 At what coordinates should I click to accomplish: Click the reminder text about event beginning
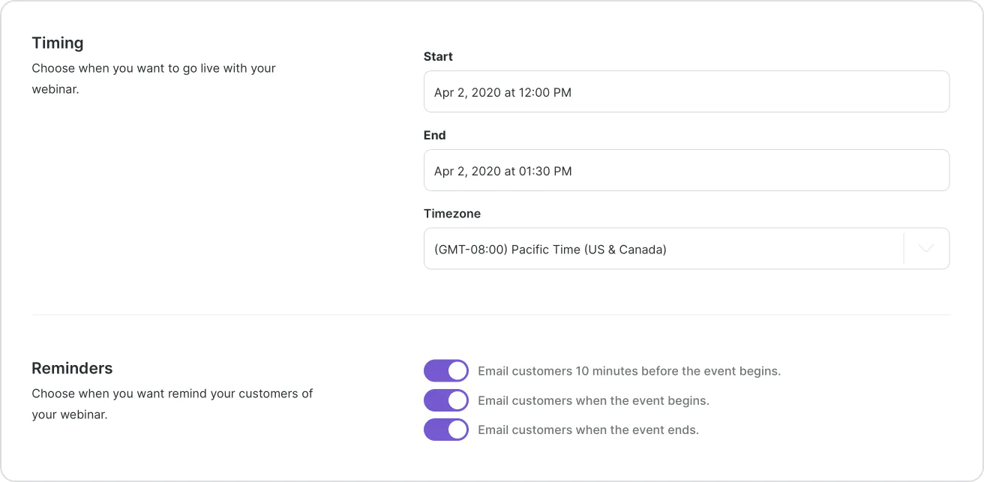click(x=592, y=400)
